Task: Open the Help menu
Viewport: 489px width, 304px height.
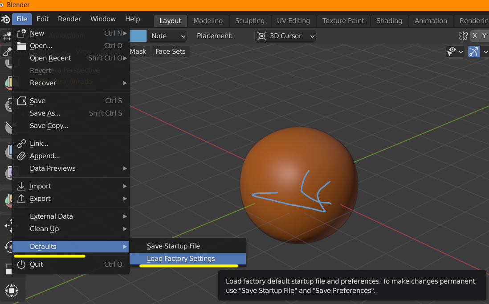Action: 133,19
